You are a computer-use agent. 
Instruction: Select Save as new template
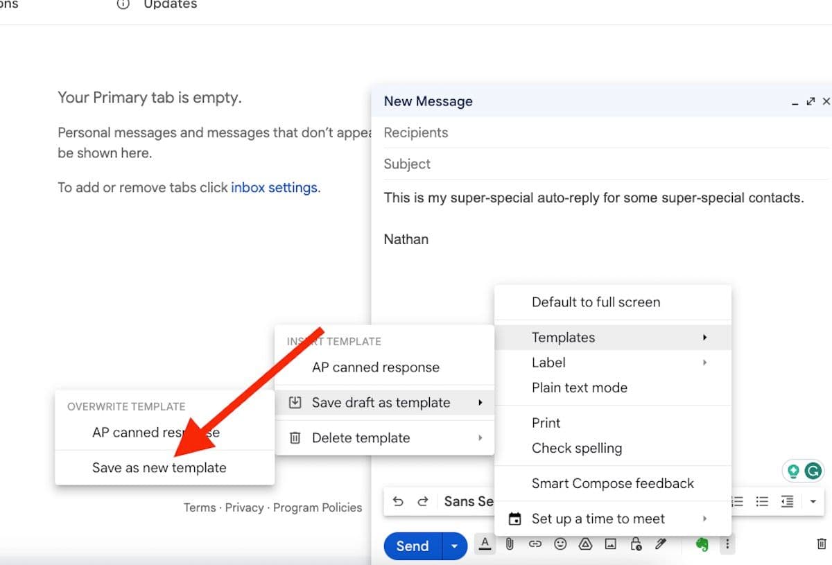[x=159, y=467]
